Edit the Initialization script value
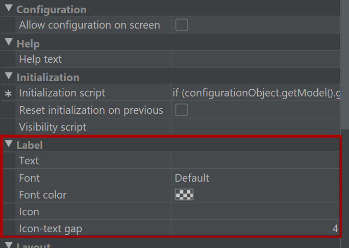 click(x=255, y=93)
